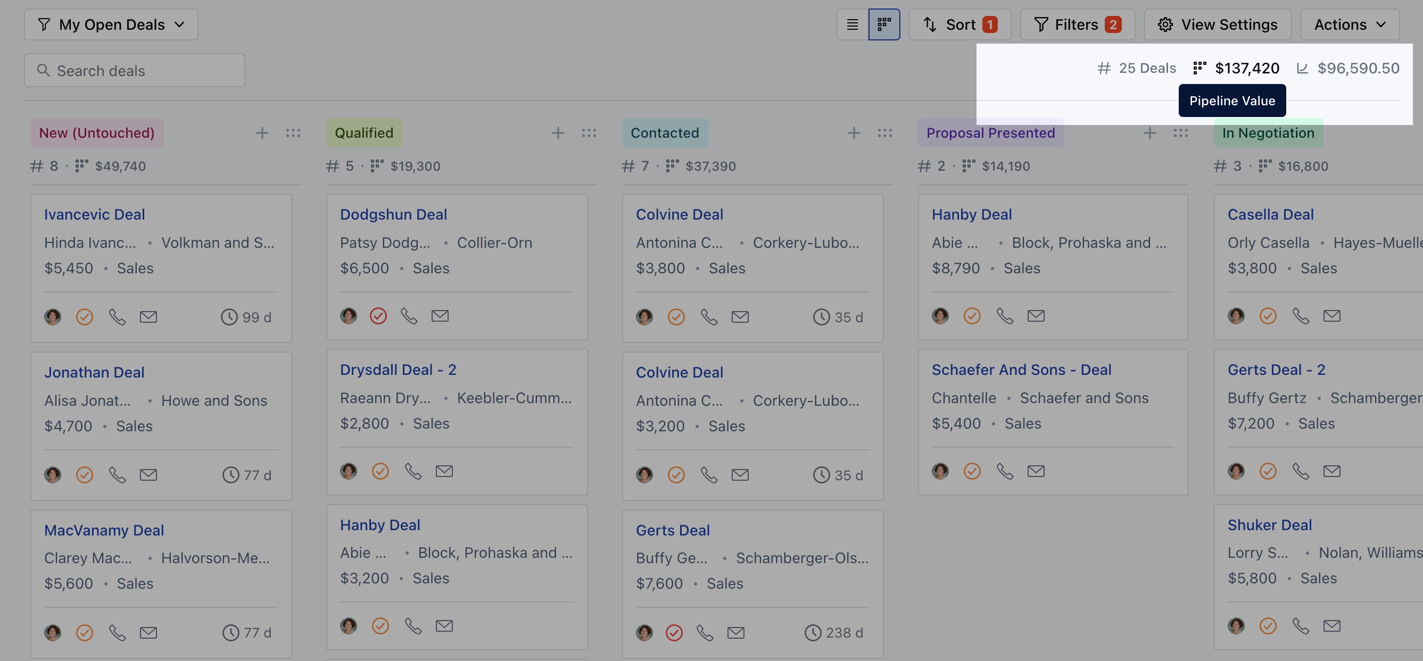Open the Jonathan Deal
The image size is (1423, 661).
(95, 372)
